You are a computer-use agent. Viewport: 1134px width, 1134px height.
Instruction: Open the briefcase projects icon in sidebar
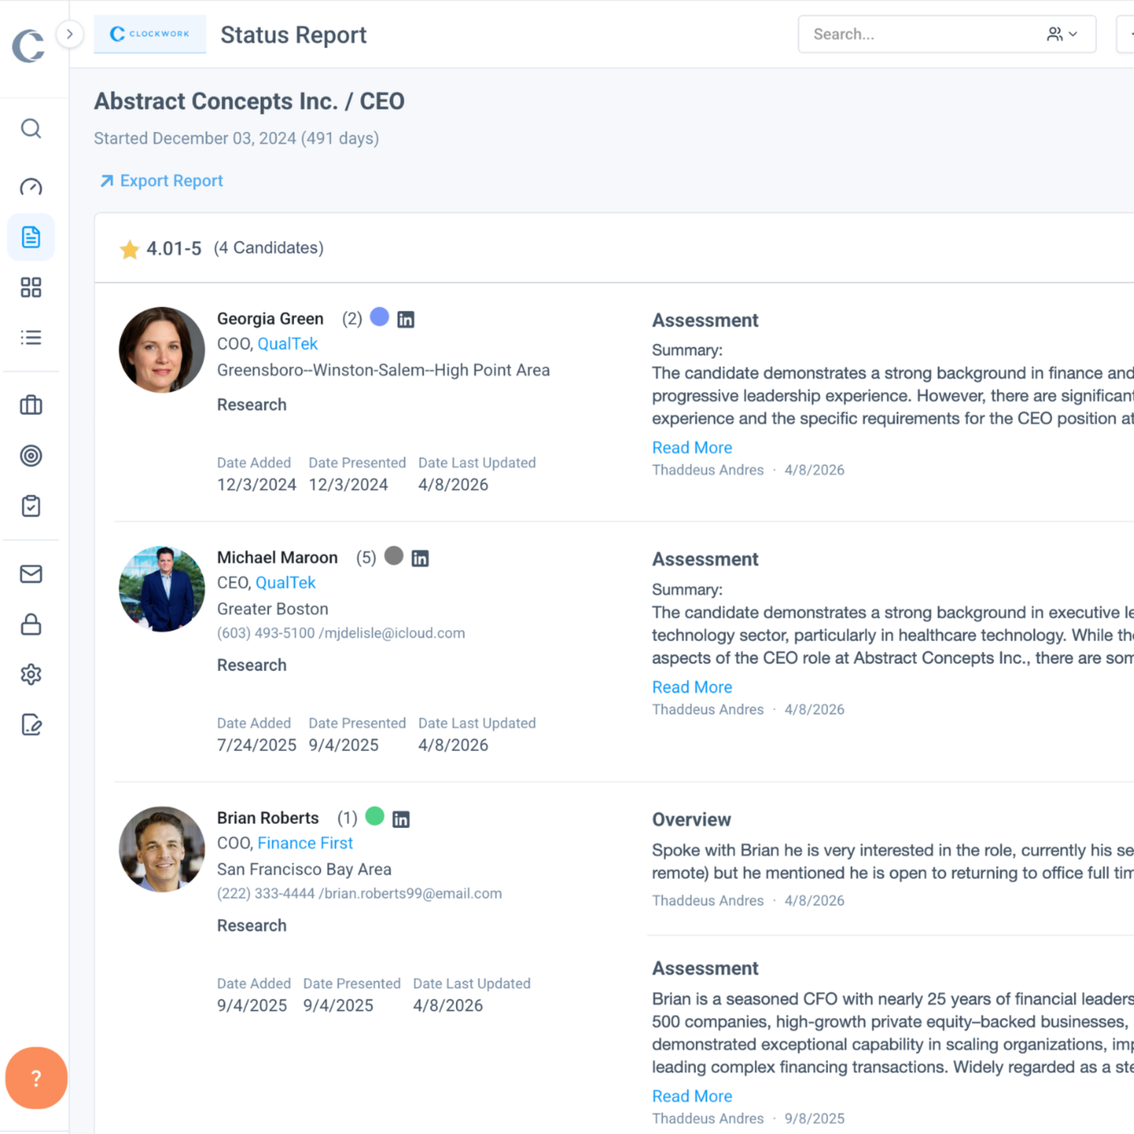pos(31,405)
